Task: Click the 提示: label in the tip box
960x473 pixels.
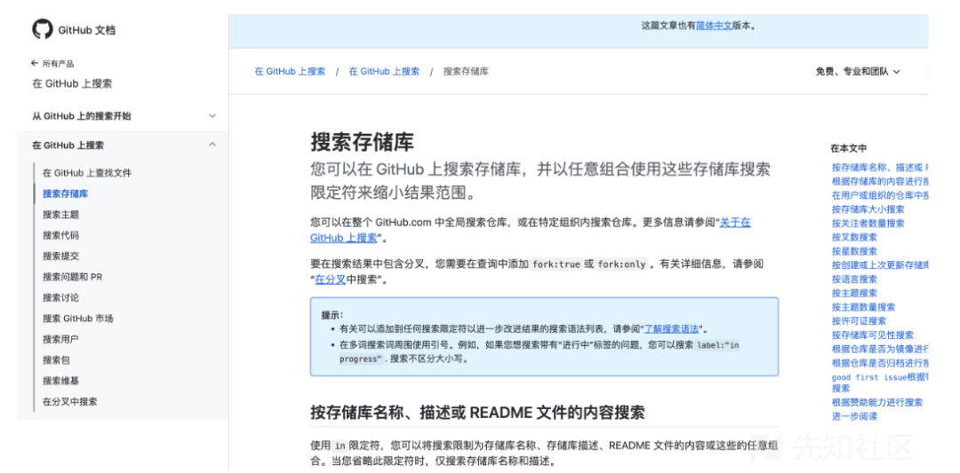Action: 332,315
